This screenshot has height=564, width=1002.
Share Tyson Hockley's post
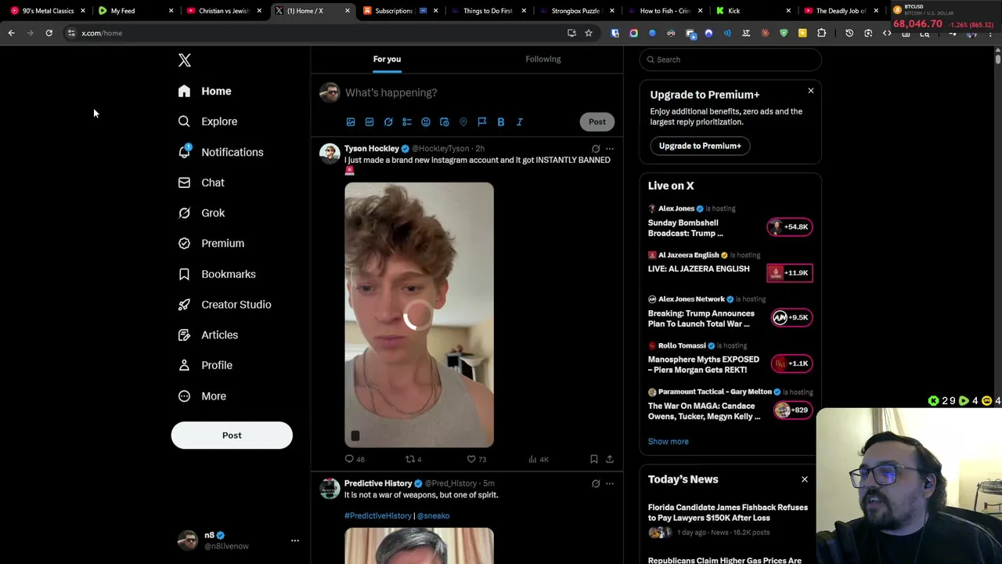[610, 459]
